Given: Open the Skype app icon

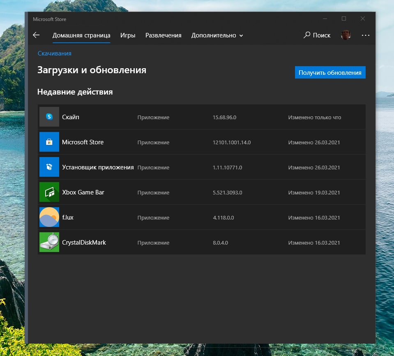Looking at the screenshot, I should (x=49, y=117).
